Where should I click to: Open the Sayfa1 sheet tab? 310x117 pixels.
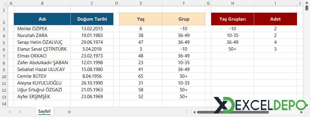click(x=44, y=112)
